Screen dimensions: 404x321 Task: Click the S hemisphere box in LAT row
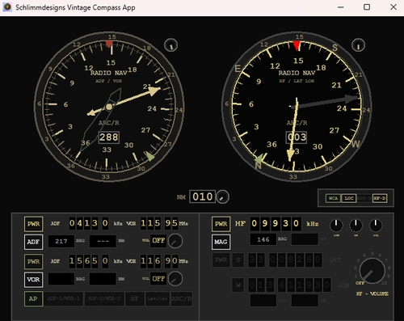click(238, 260)
